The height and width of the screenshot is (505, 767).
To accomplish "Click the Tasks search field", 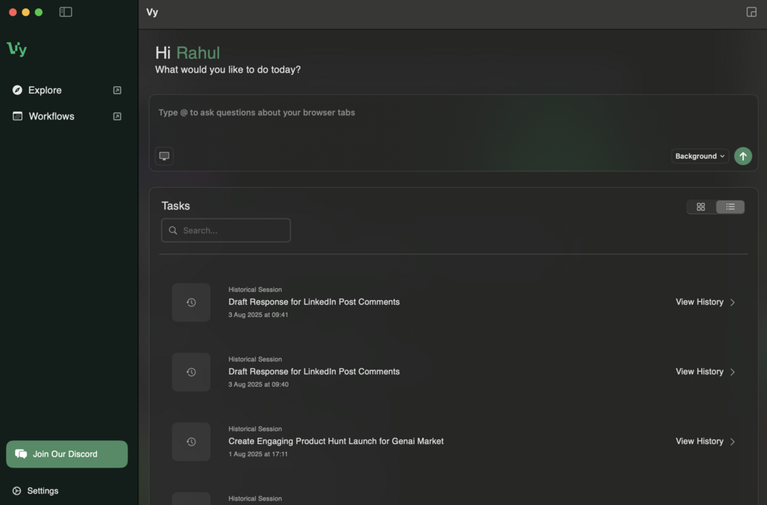I will tap(226, 230).
